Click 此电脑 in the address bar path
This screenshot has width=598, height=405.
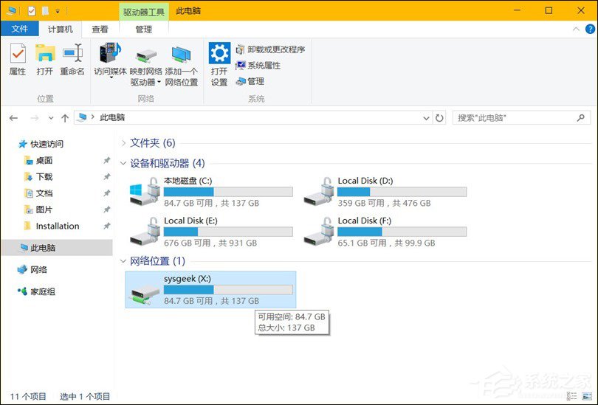coord(112,118)
